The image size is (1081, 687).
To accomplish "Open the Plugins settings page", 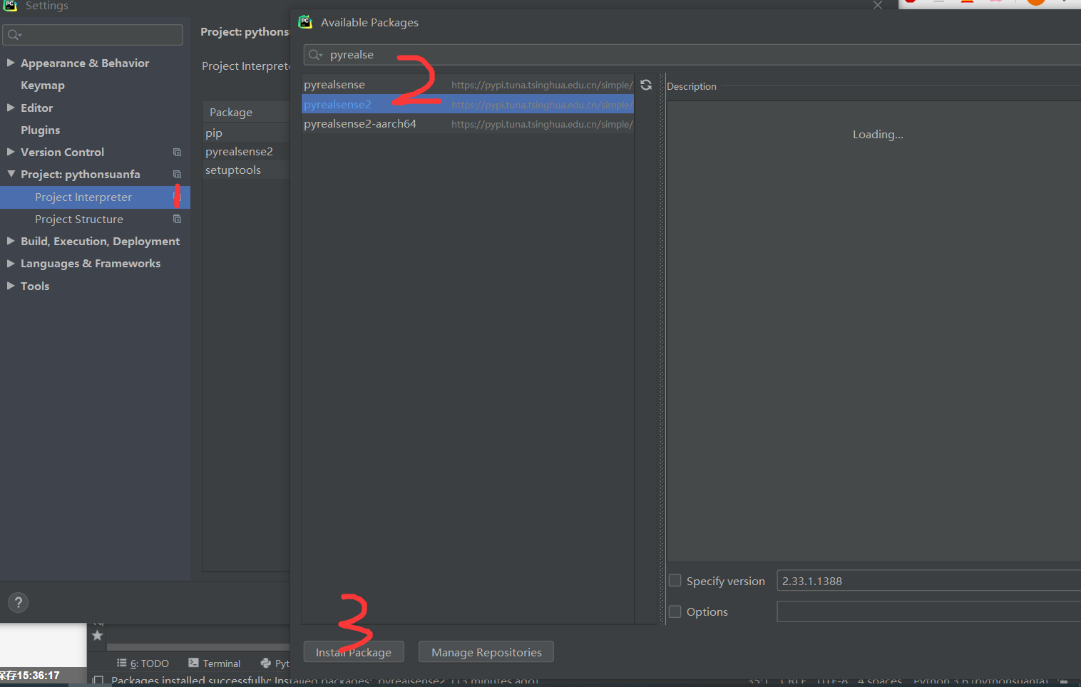I will click(x=41, y=130).
